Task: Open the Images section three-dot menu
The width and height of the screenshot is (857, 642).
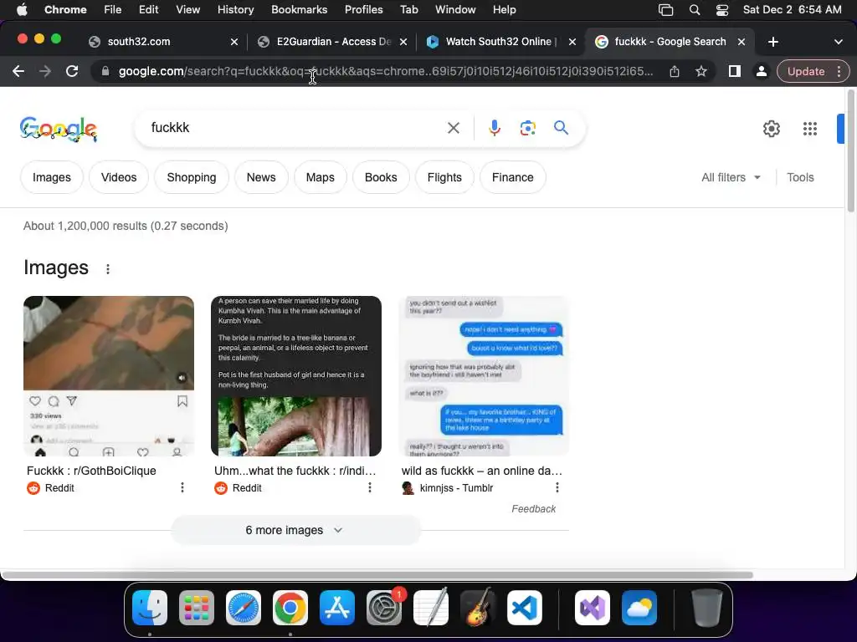Action: point(108,269)
